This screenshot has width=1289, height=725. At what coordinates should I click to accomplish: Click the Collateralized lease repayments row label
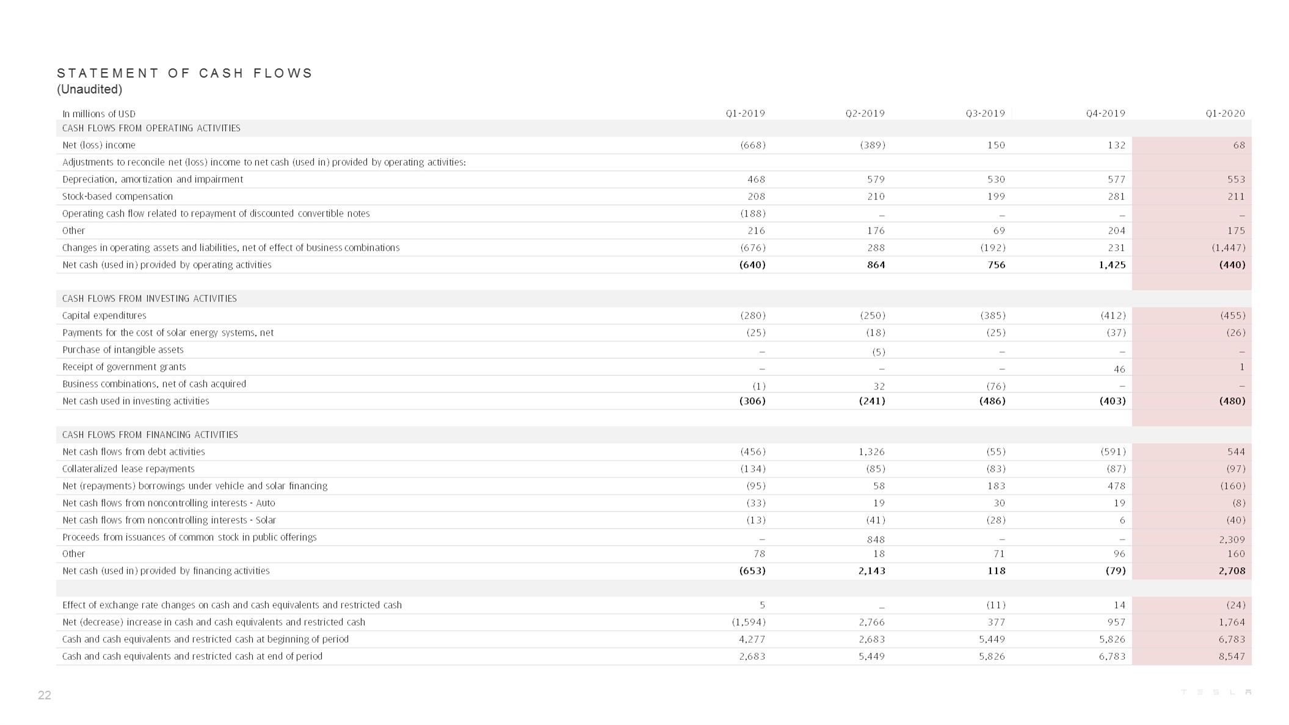(128, 469)
